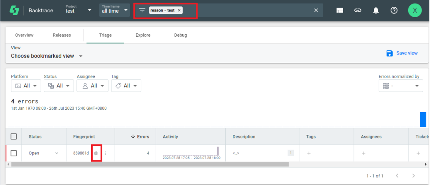Image resolution: width=430 pixels, height=185 pixels.
Task: Check the box for the Open error row
Action: point(14,153)
